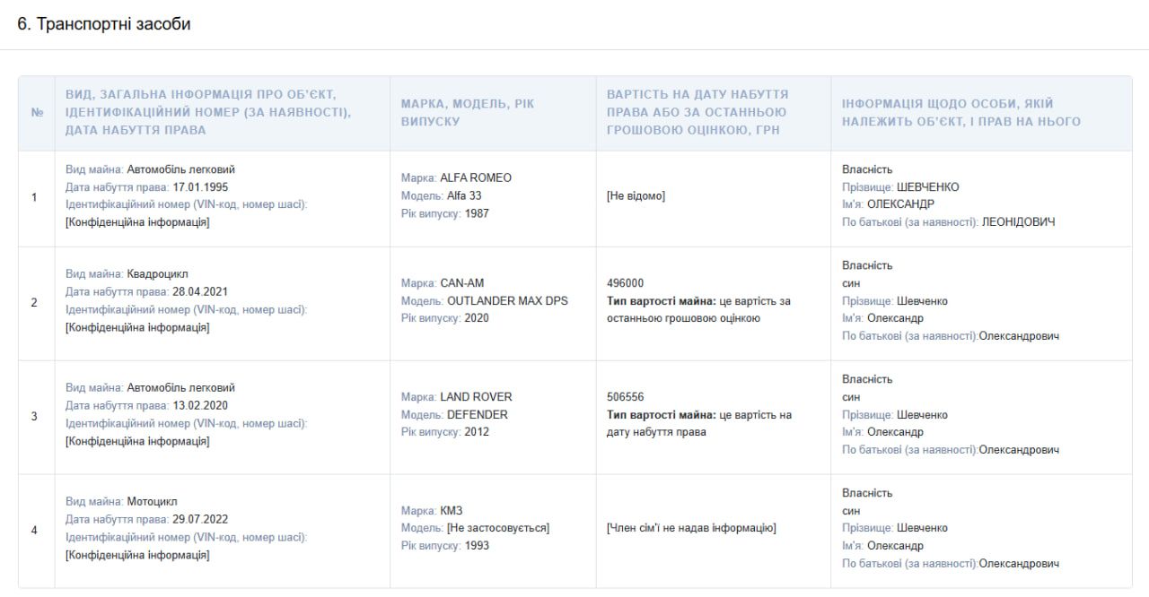
Task: Click the "Вид, загальна інформація про об'єкт" header
Action: [208, 113]
